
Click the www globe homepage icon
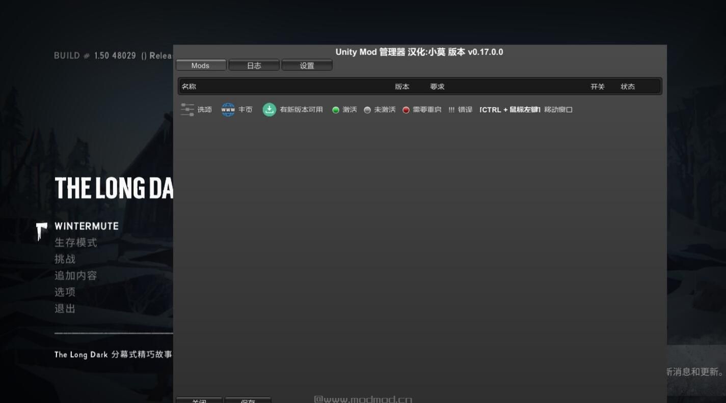point(228,109)
